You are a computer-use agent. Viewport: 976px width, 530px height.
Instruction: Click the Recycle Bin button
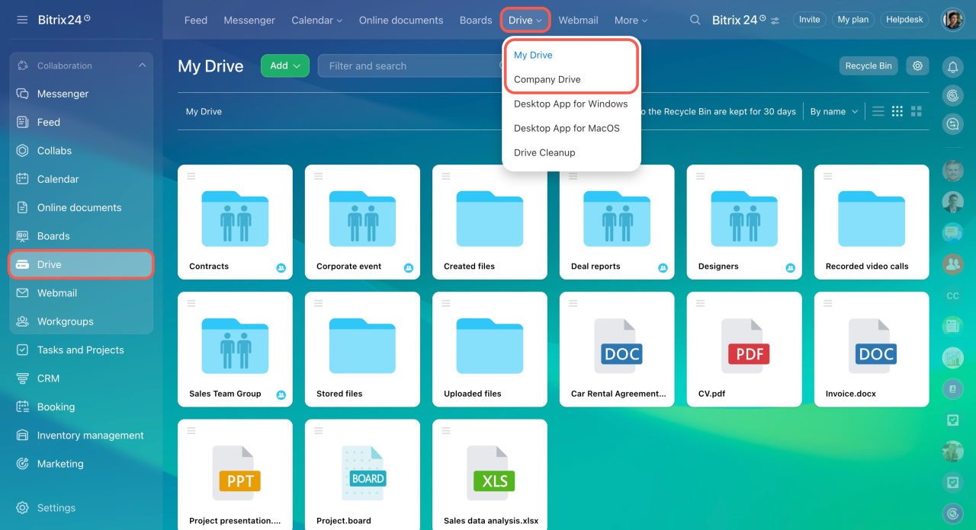(x=868, y=66)
